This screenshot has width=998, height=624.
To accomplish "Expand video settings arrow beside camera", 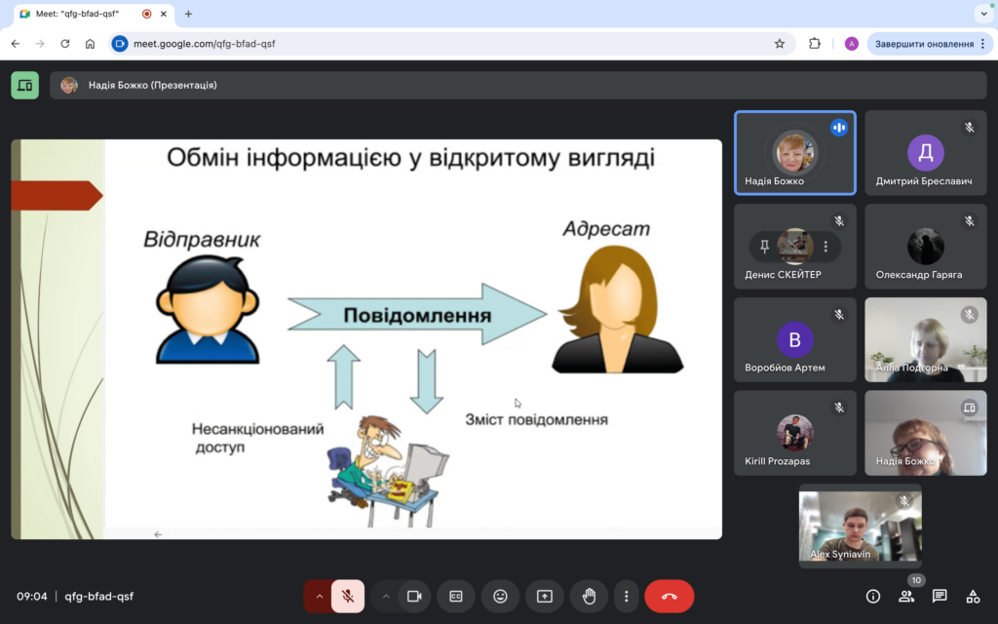I will [386, 597].
